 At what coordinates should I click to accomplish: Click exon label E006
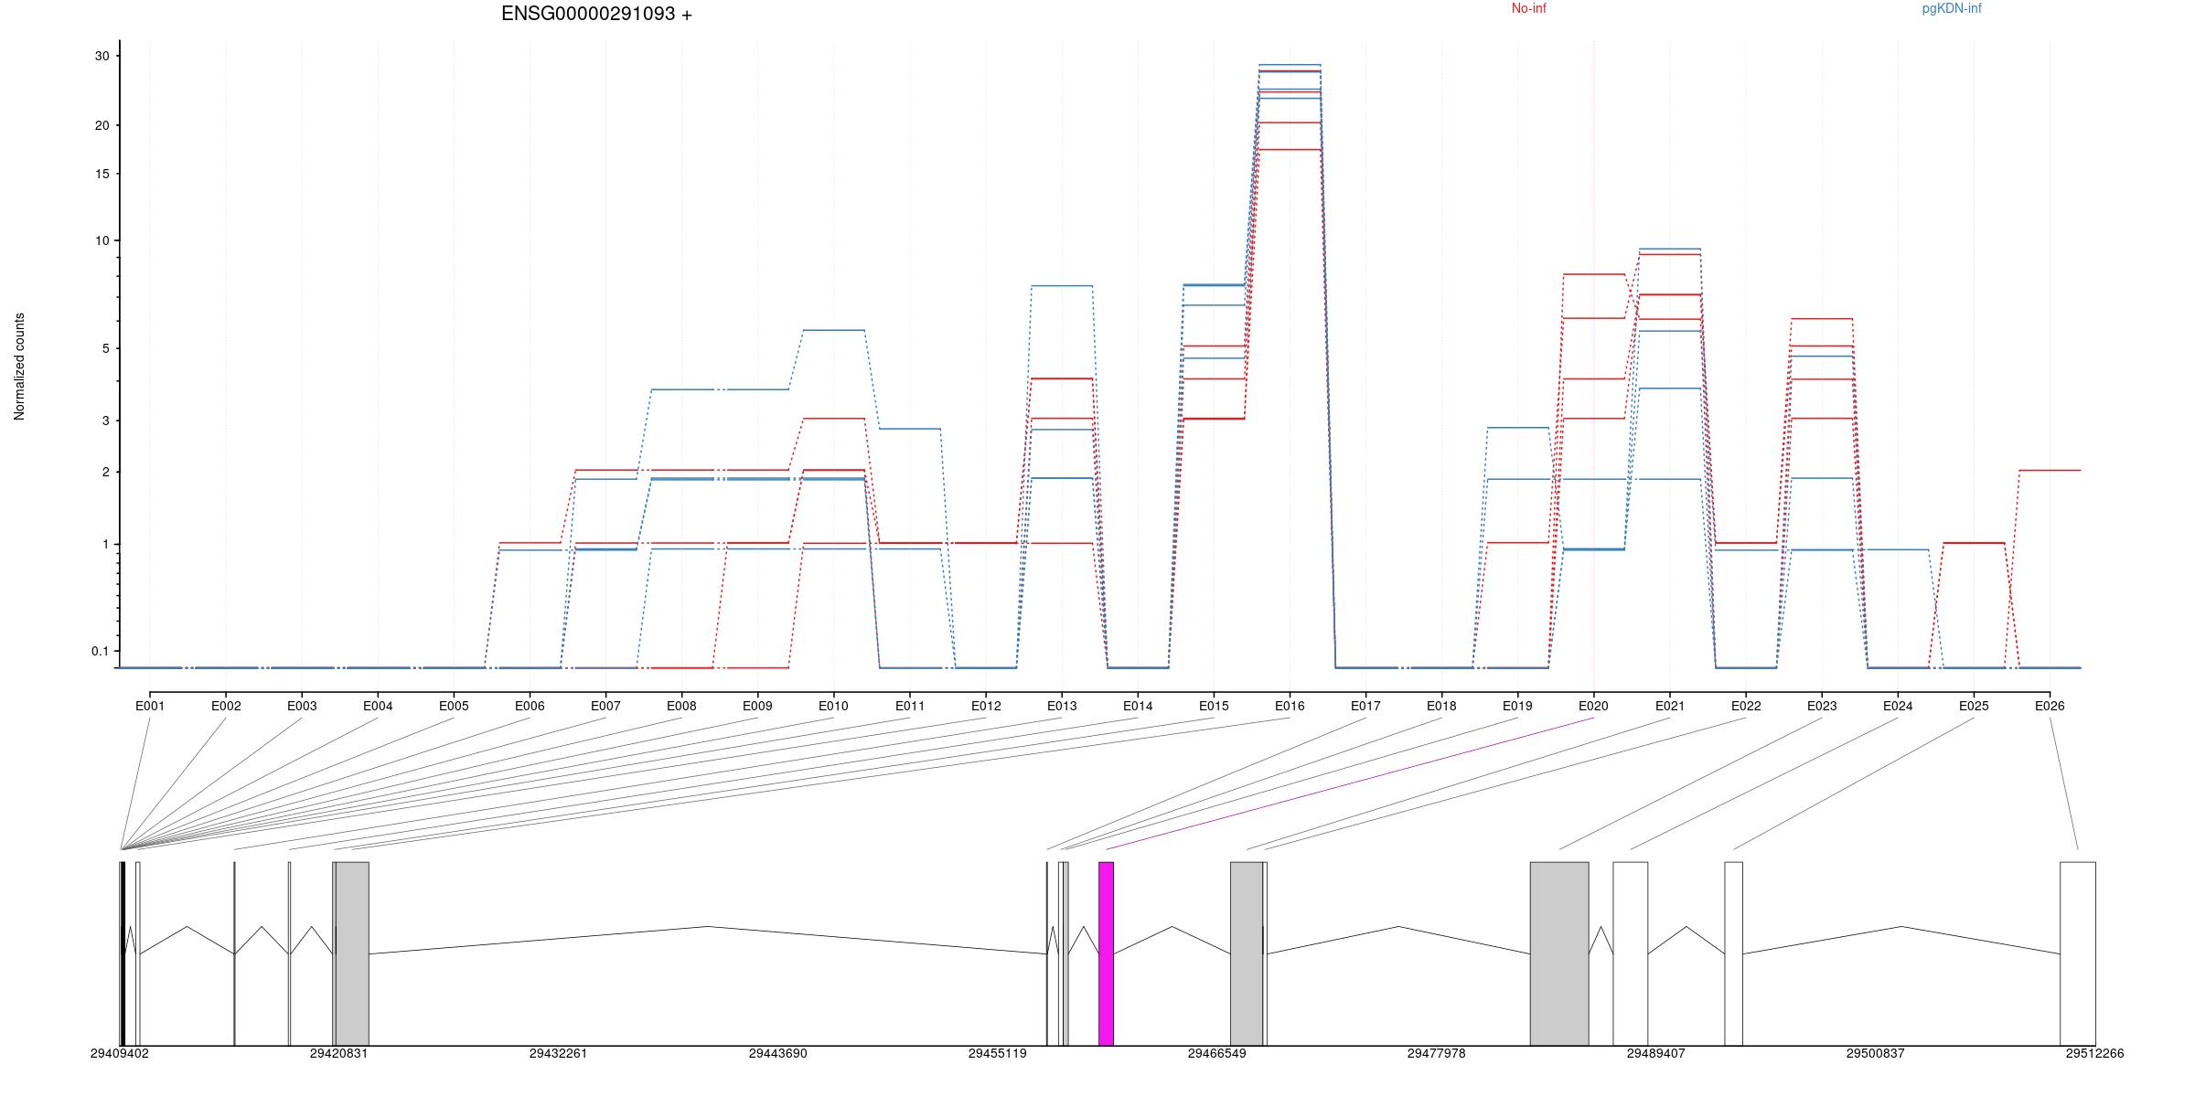[530, 706]
